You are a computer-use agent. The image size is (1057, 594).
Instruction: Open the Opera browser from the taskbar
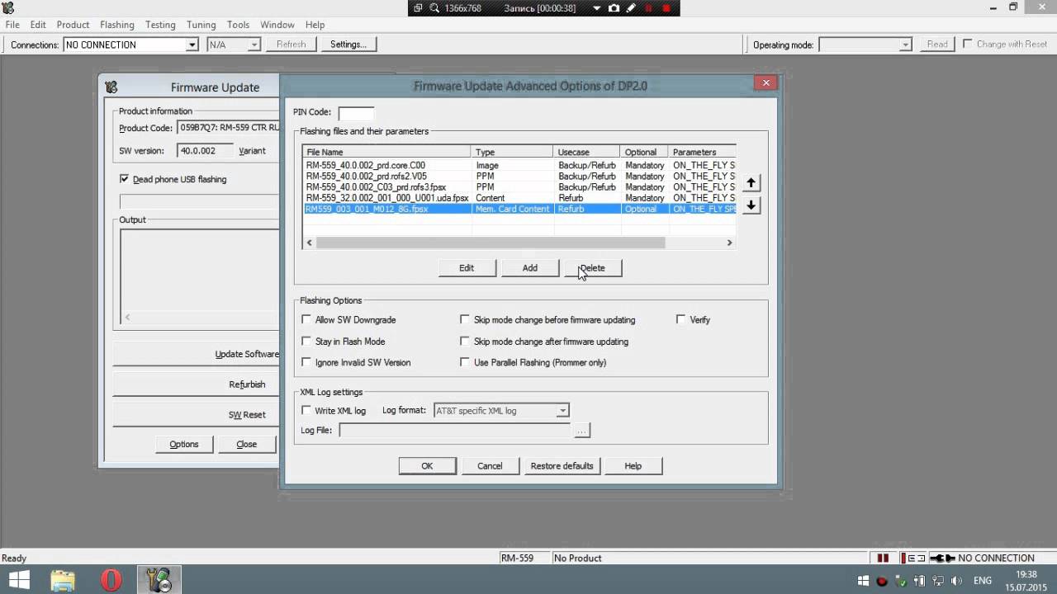click(x=111, y=580)
